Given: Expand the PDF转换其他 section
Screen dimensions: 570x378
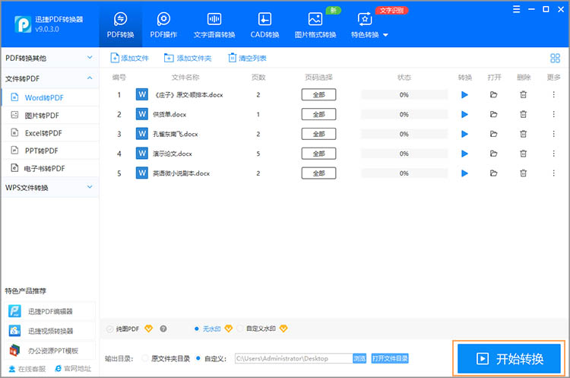Looking at the screenshot, I should (49, 58).
